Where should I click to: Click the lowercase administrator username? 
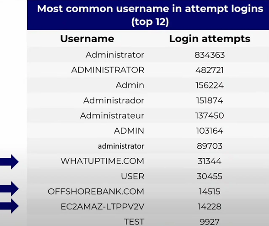click(121, 146)
